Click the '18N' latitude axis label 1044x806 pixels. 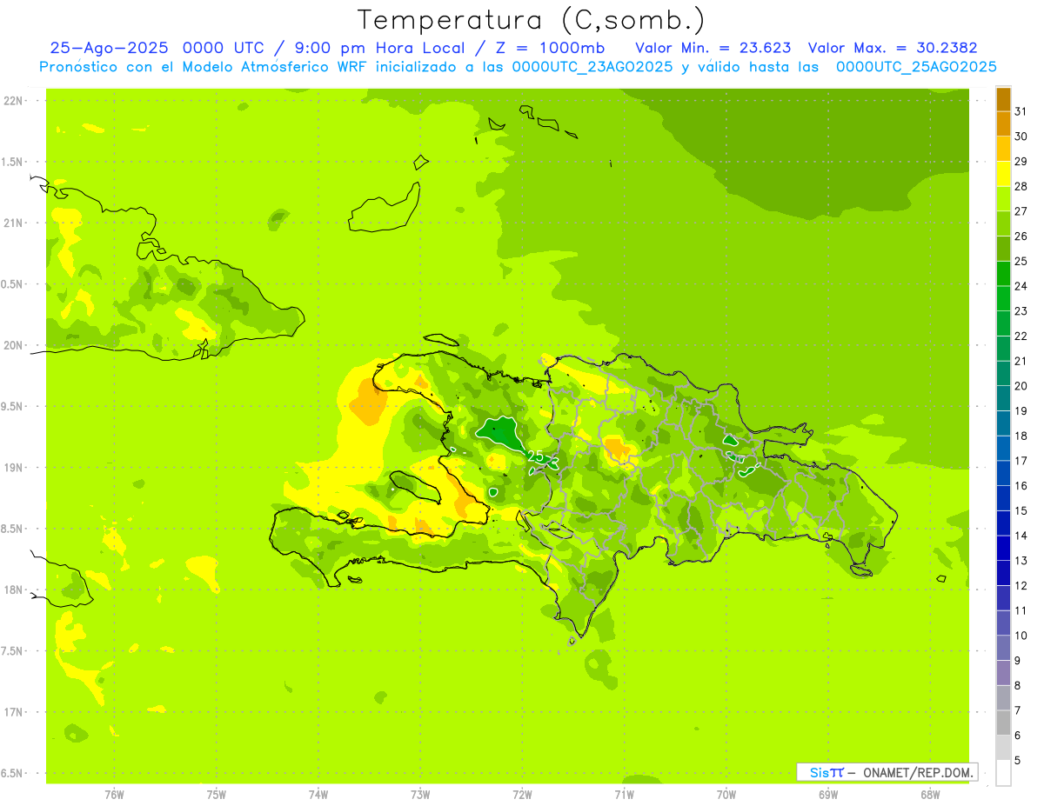(13, 590)
